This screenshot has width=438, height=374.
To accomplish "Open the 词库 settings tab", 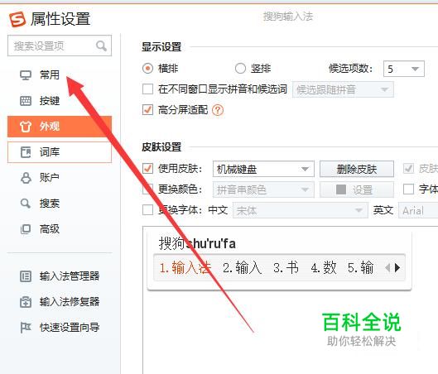I will coord(60,152).
